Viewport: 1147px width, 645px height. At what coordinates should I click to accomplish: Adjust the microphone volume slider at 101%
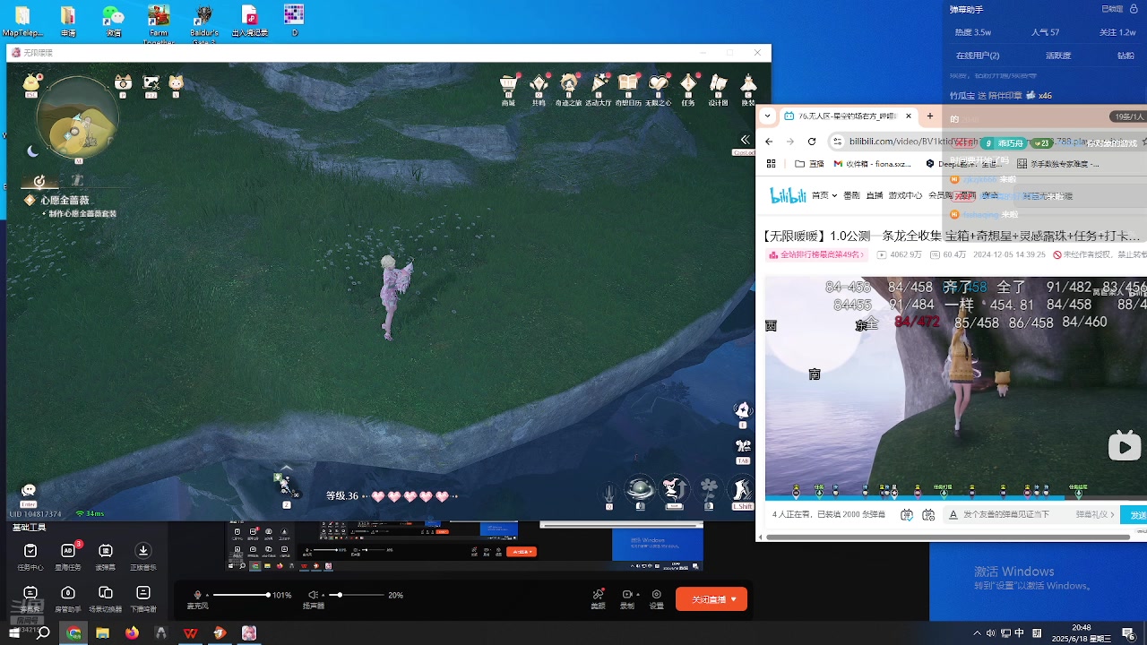(x=240, y=595)
